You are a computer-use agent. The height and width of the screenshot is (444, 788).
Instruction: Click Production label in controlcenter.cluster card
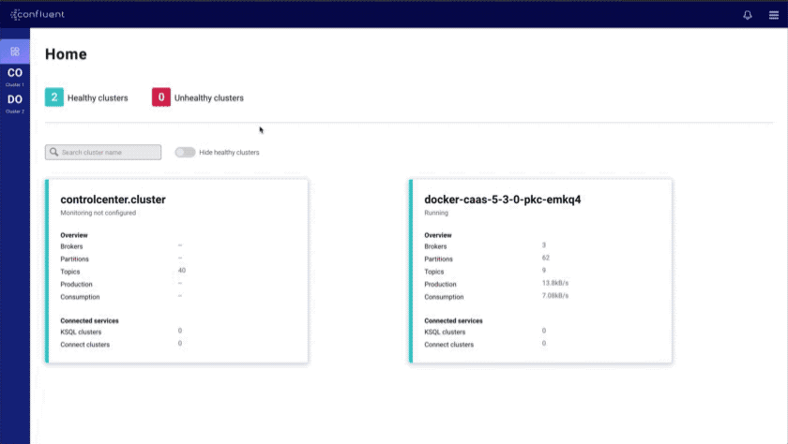[x=76, y=284]
